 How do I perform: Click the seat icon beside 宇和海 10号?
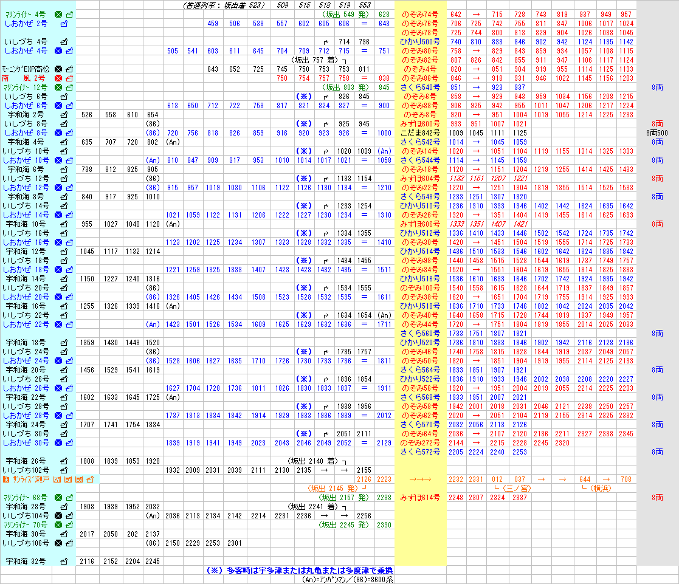pyautogui.click(x=64, y=224)
